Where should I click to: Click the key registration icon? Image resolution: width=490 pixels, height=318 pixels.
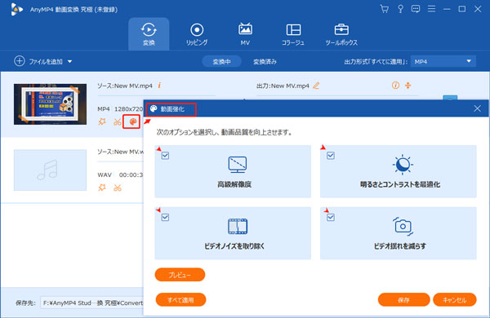pos(400,9)
